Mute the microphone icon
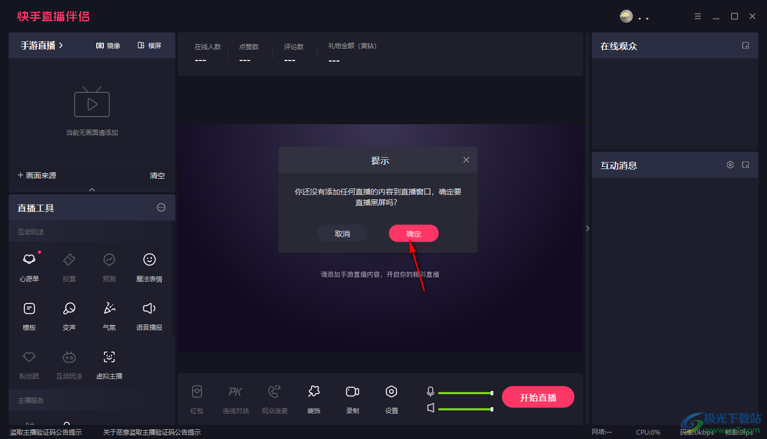This screenshot has width=767, height=439. [x=431, y=391]
